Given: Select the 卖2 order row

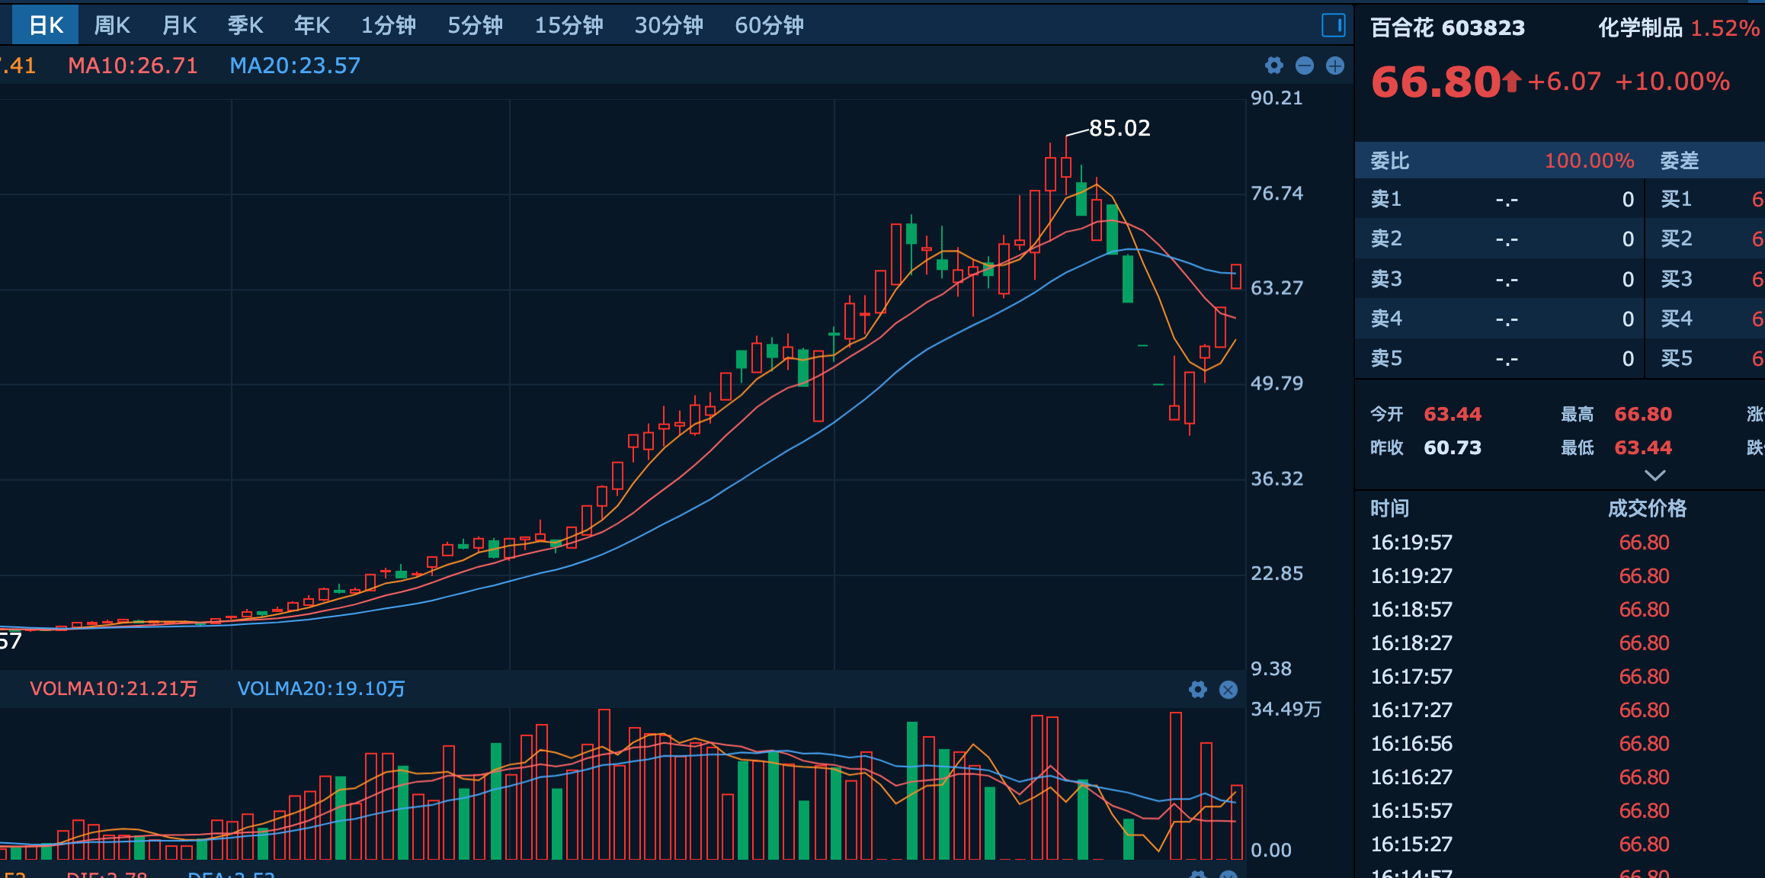Looking at the screenshot, I should click(1500, 239).
